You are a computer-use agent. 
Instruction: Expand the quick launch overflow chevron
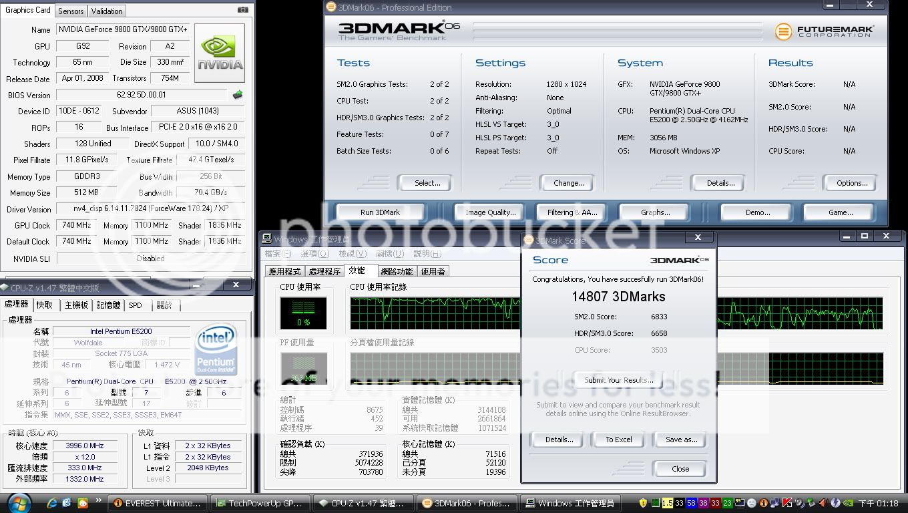click(99, 500)
